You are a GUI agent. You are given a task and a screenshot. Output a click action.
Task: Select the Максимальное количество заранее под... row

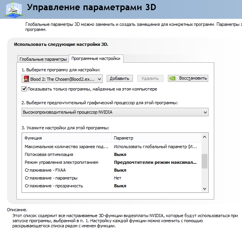coord(112,147)
